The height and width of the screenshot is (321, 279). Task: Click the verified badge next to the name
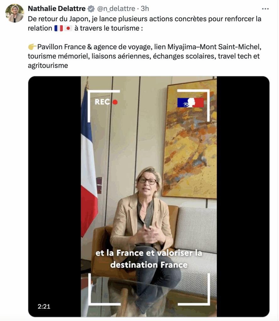pos(91,8)
